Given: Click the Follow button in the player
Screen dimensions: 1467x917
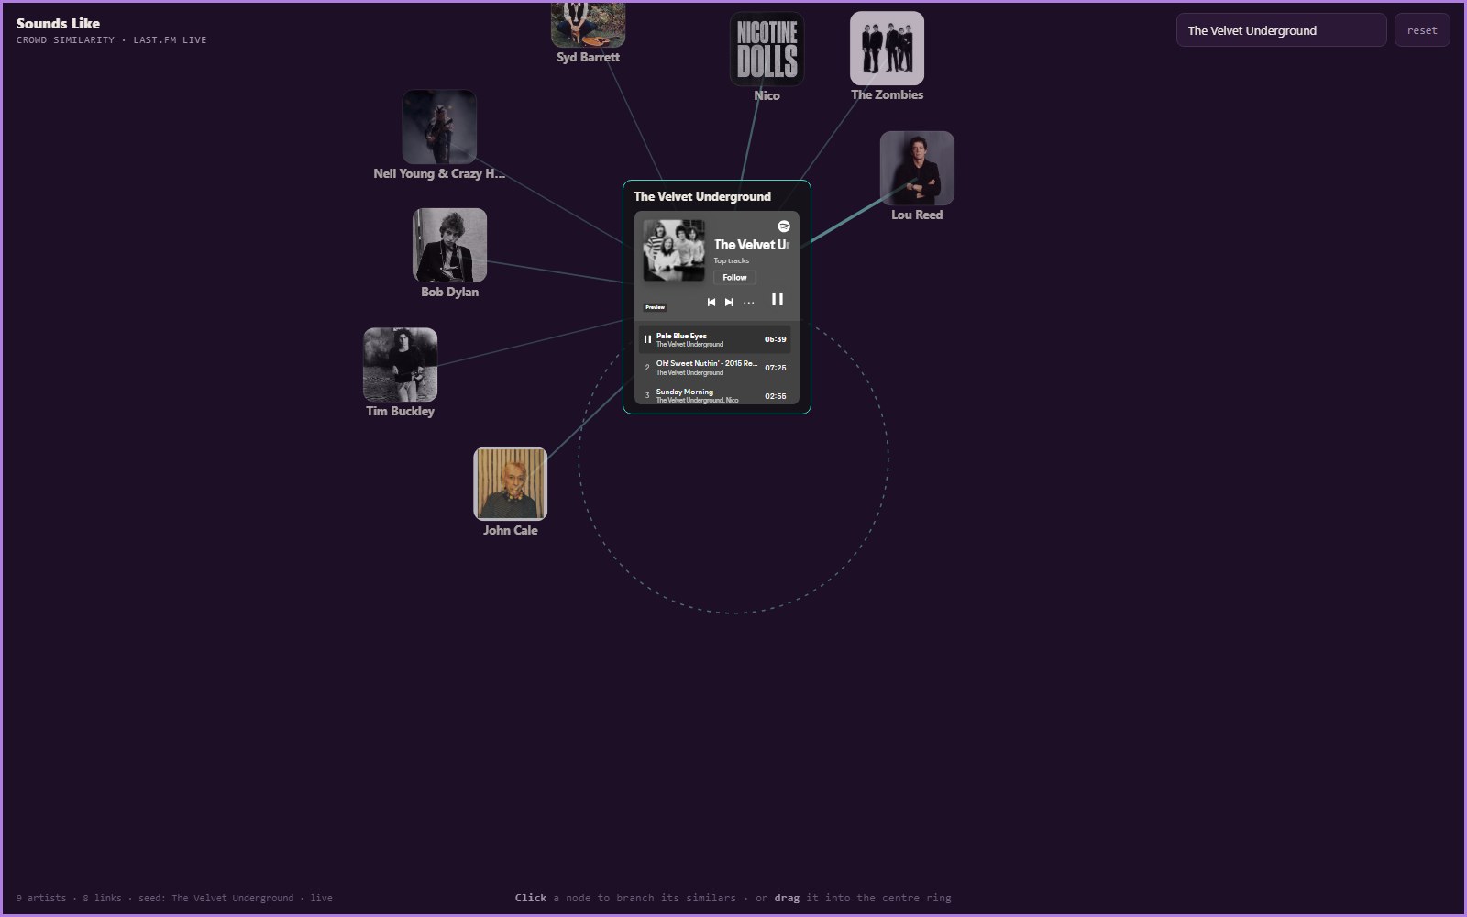Looking at the screenshot, I should 734,277.
